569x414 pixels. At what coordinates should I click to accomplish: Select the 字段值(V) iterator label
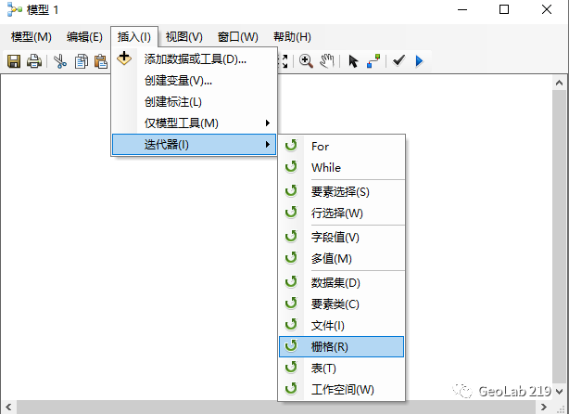coord(335,238)
